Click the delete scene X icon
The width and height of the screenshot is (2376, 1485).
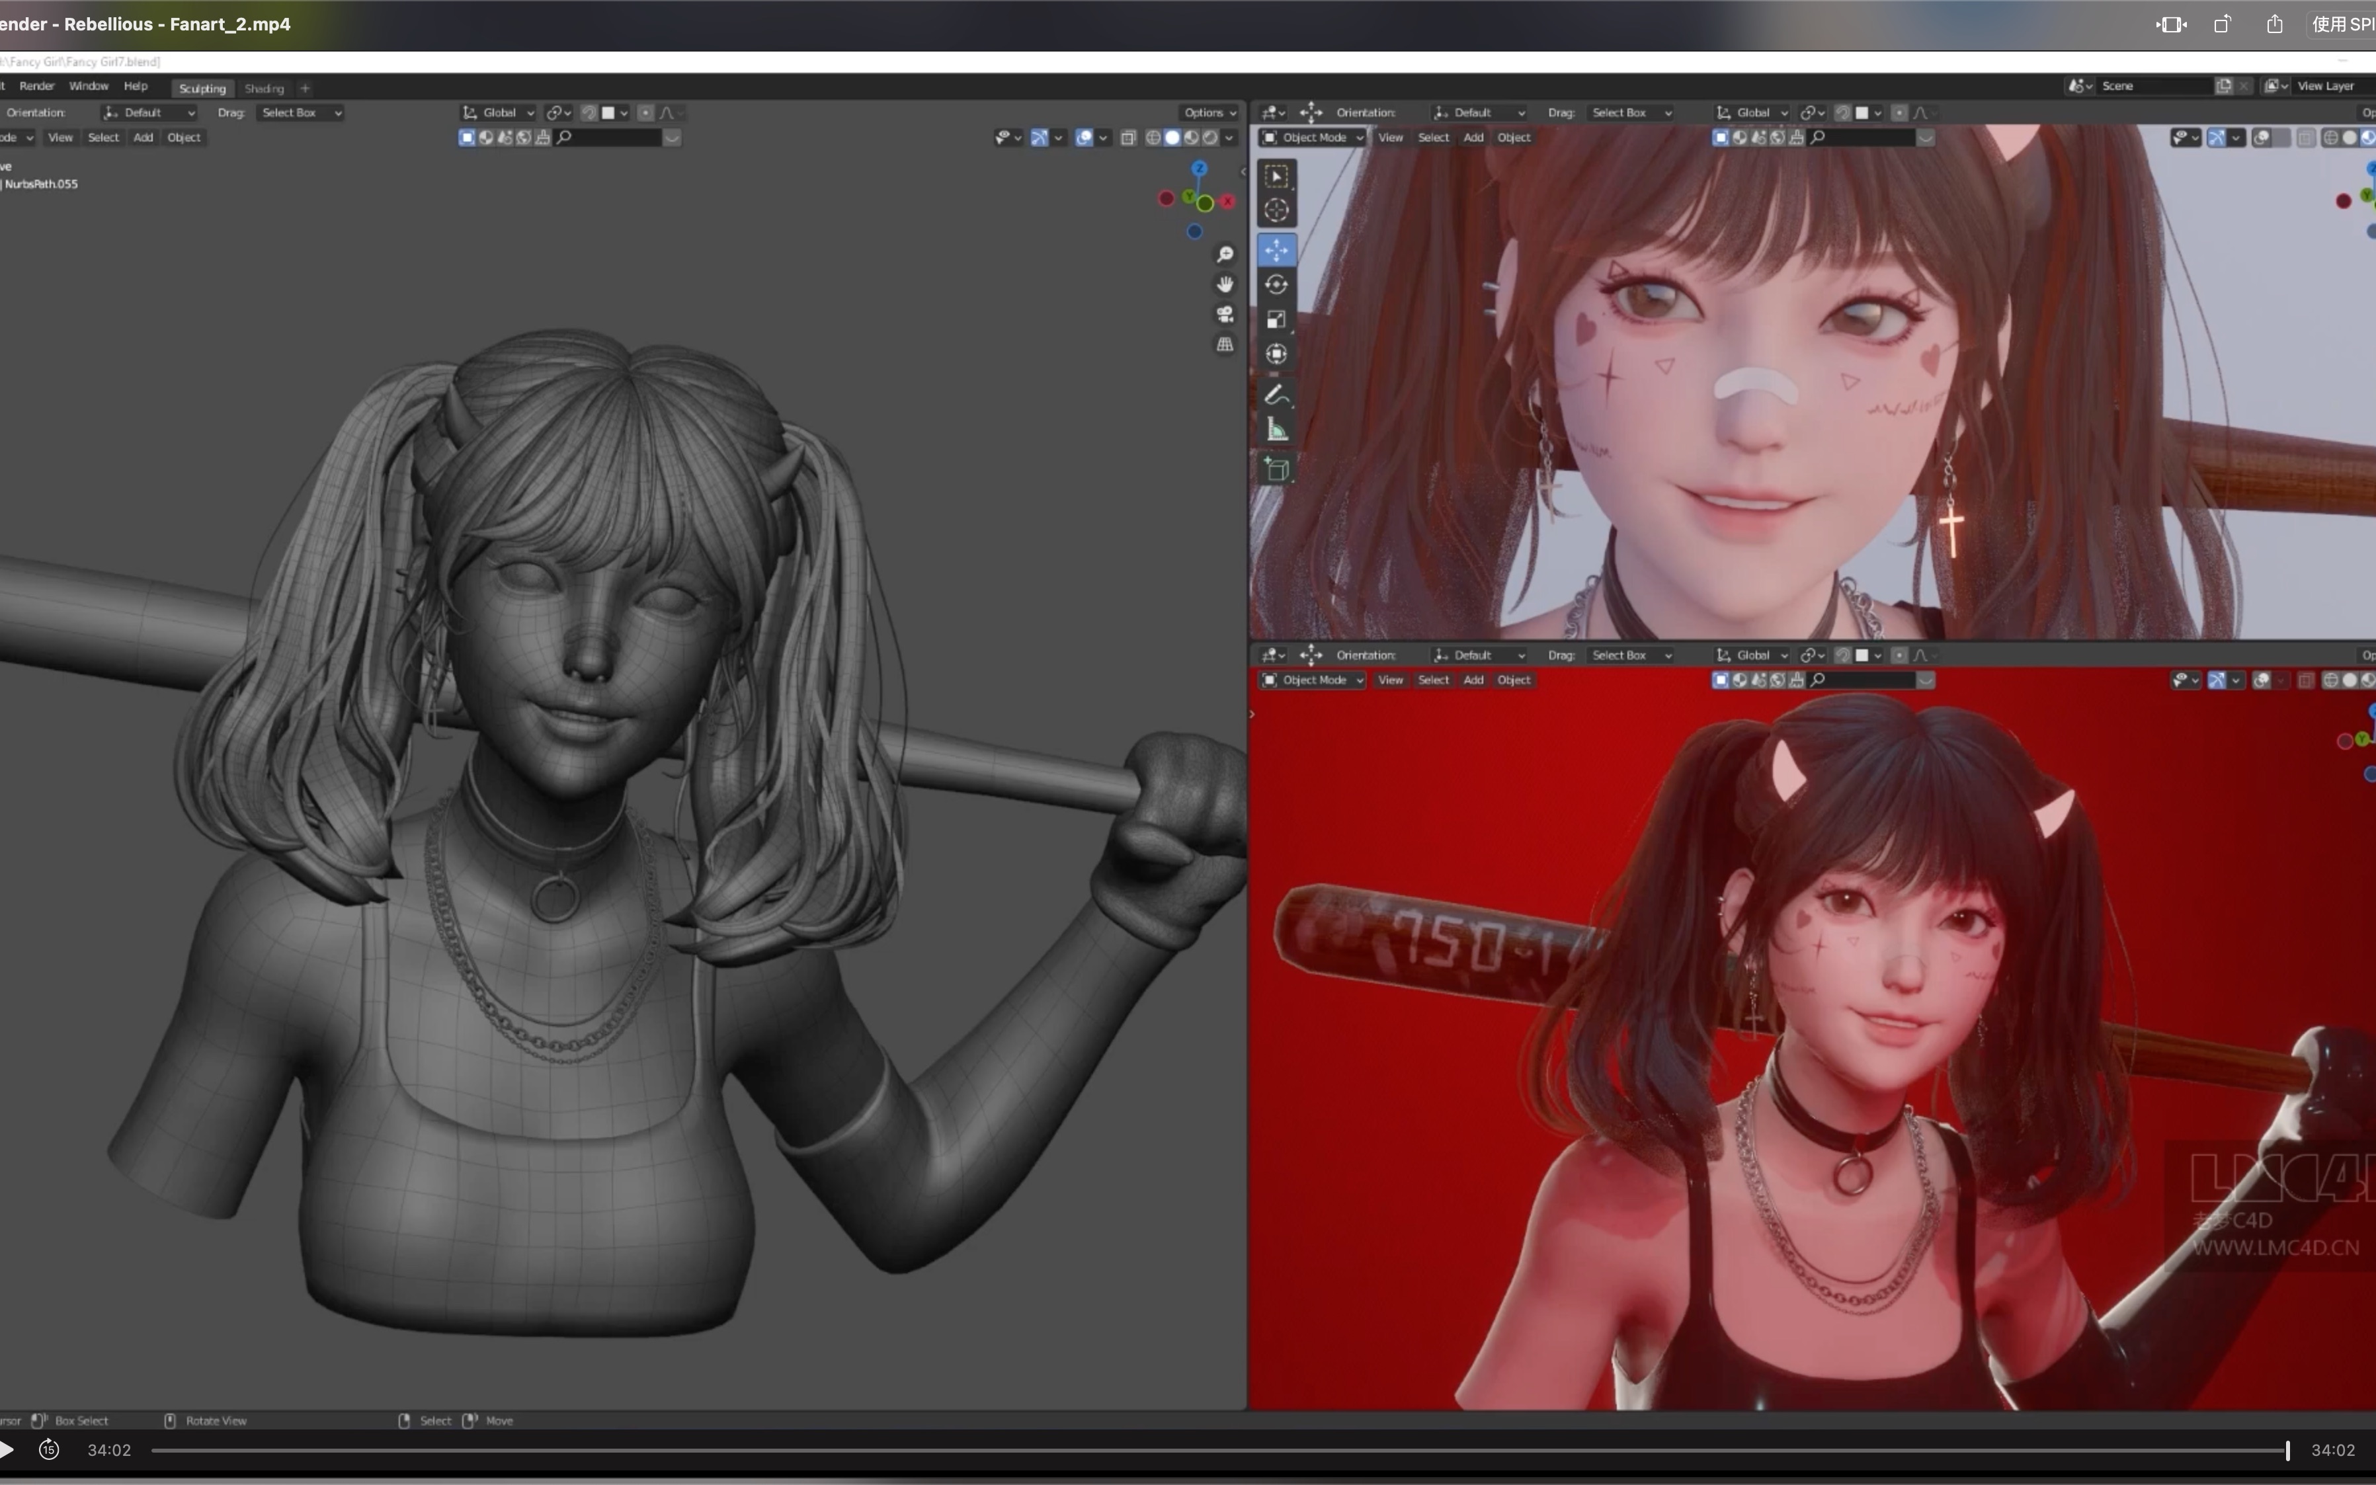click(x=2243, y=87)
